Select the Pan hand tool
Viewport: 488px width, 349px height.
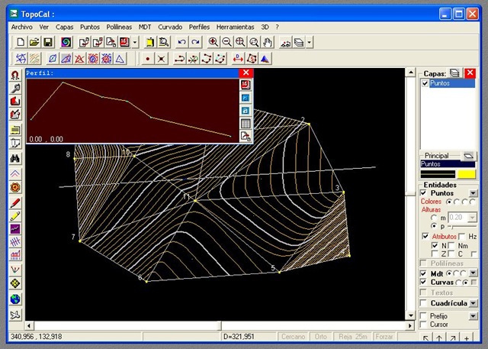tap(267, 42)
